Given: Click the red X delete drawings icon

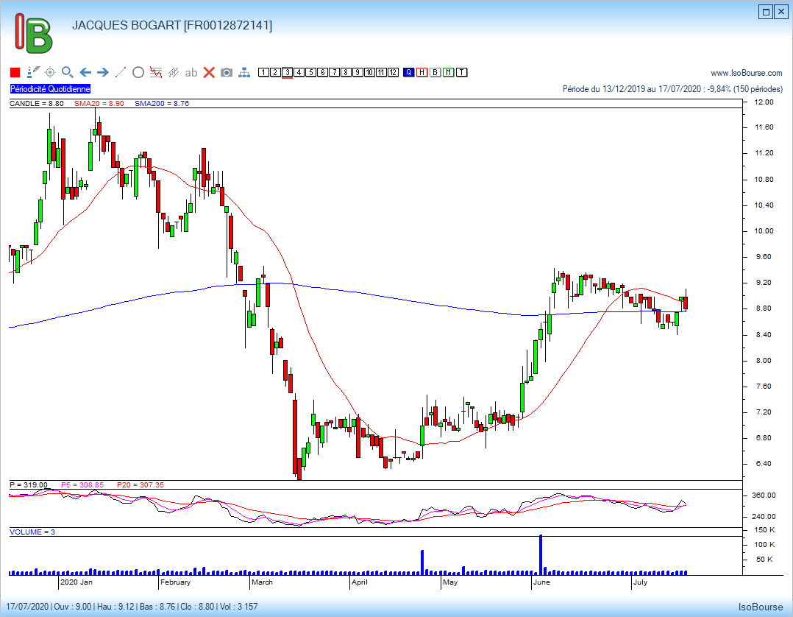Looking at the screenshot, I should 209,72.
